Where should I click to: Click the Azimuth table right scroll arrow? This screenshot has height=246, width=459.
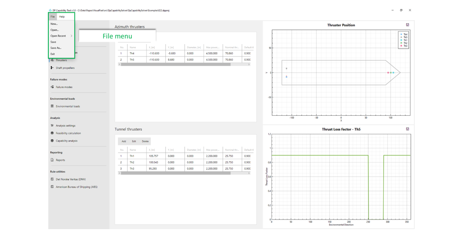[x=249, y=65]
